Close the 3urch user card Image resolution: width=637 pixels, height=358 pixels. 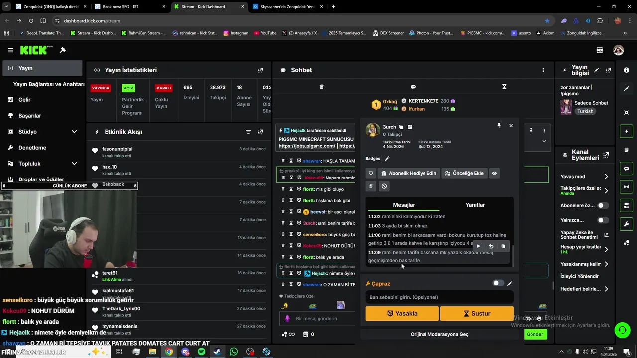click(511, 126)
